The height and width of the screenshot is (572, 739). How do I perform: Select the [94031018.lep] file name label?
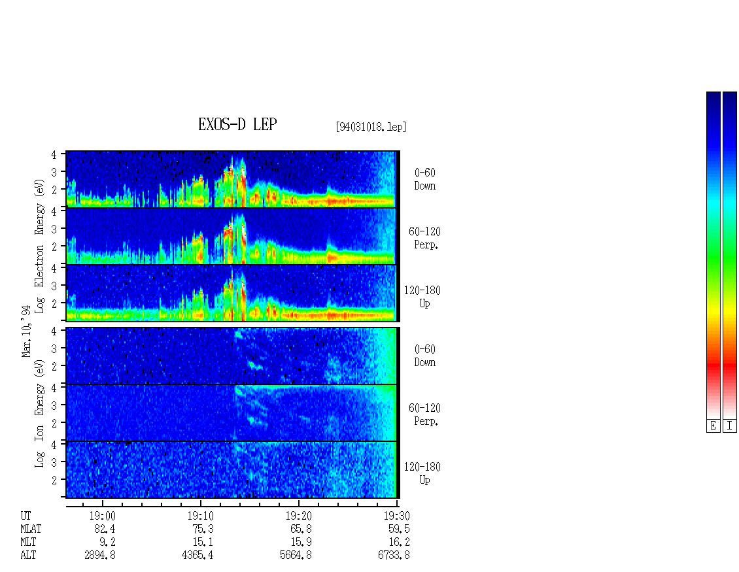[x=371, y=127]
